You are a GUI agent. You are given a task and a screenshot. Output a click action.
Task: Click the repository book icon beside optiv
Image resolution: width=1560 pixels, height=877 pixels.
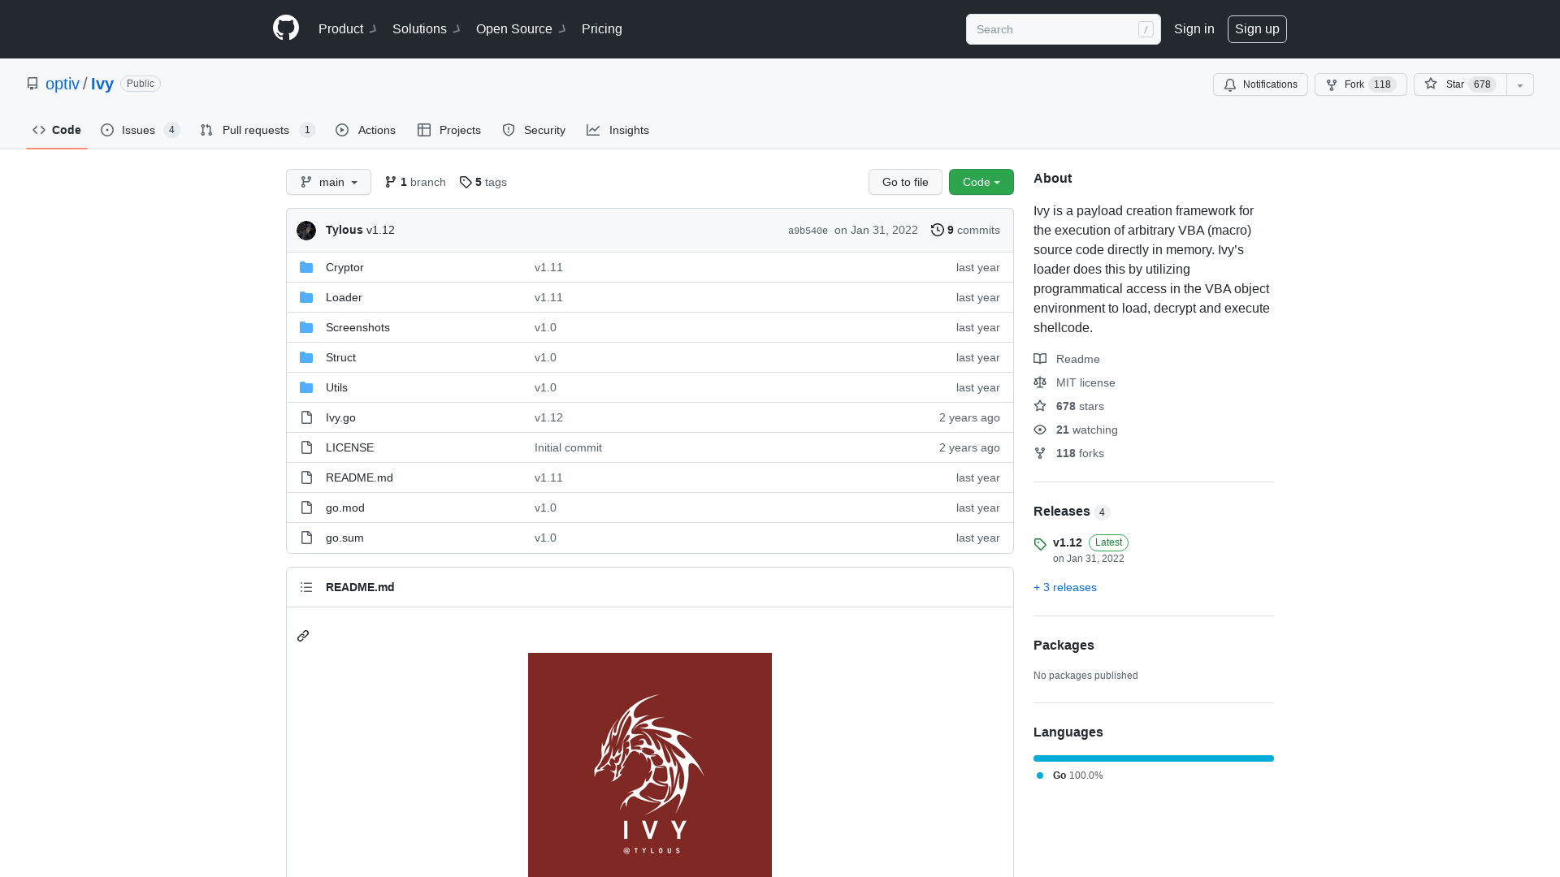pos(32,84)
